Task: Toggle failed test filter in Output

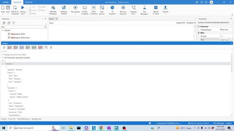Action: 40,48
